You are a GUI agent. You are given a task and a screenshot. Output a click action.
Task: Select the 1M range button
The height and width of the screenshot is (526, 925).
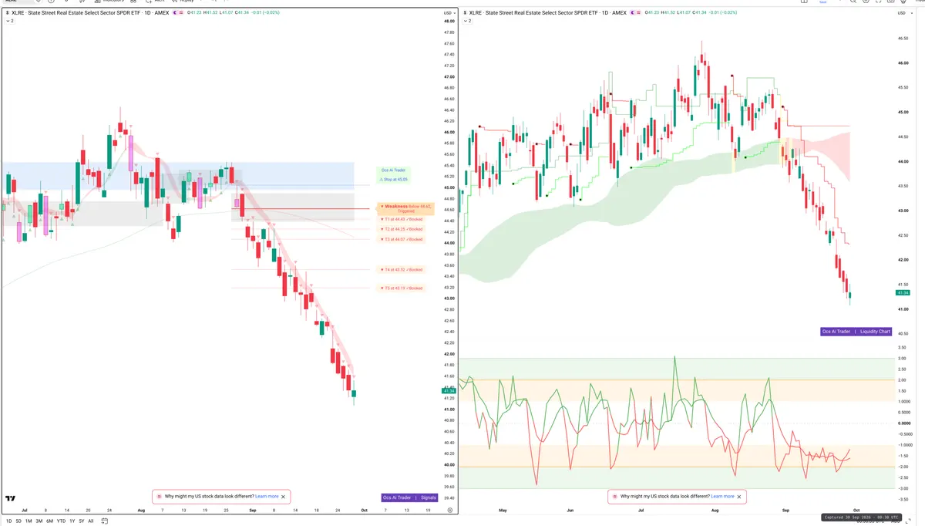point(29,521)
